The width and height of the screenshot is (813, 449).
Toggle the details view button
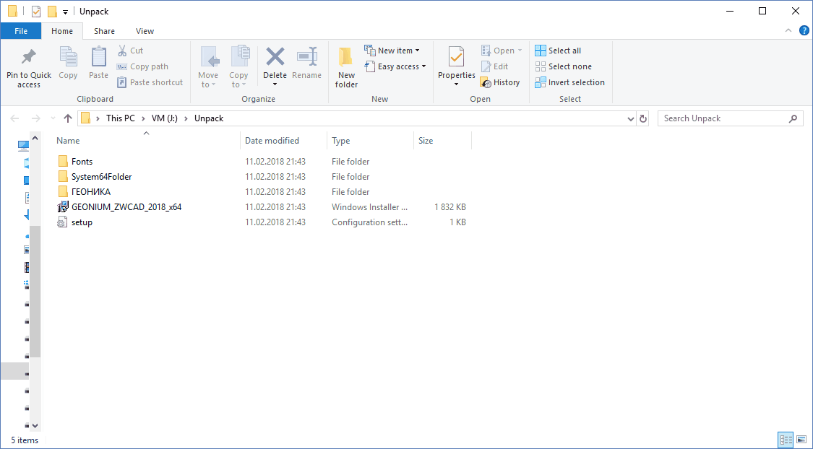[785, 439]
